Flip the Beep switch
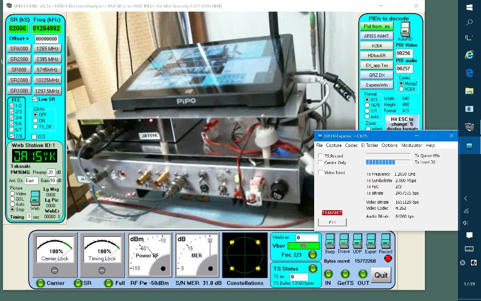This screenshot has height=301, width=481. (330, 241)
